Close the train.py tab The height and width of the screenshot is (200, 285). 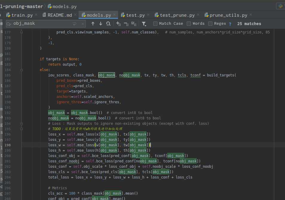36,15
